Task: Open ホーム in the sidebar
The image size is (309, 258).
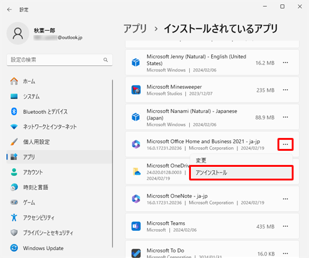Action: (x=59, y=81)
